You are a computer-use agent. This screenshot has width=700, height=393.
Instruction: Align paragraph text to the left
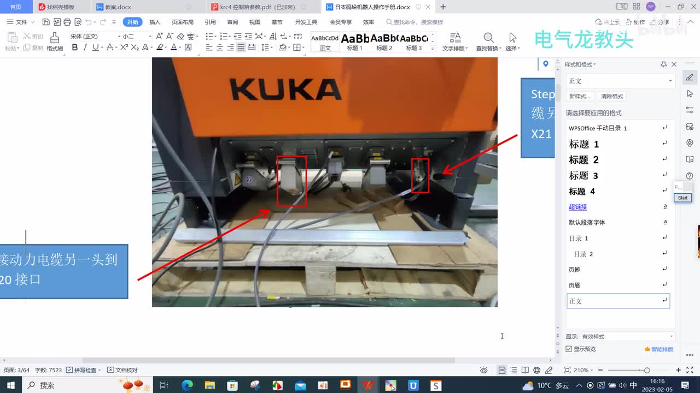click(209, 47)
